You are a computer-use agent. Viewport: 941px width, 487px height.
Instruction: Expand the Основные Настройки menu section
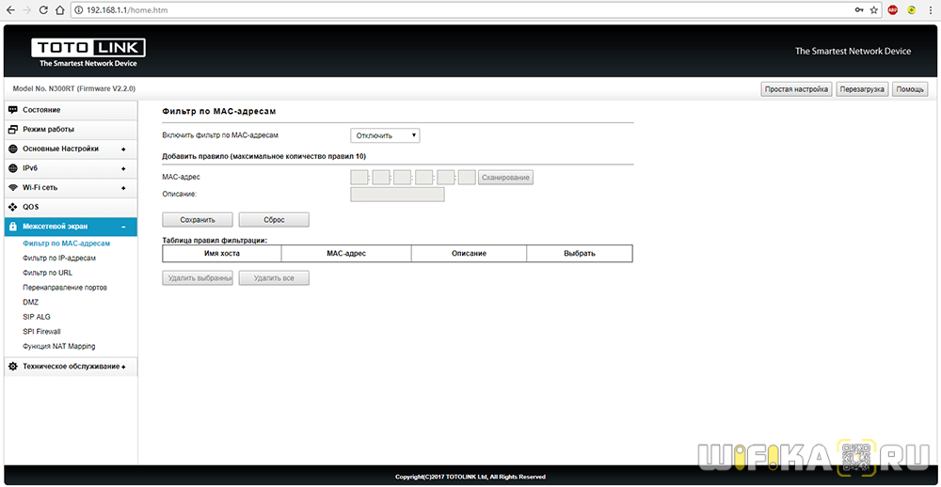tap(71, 149)
